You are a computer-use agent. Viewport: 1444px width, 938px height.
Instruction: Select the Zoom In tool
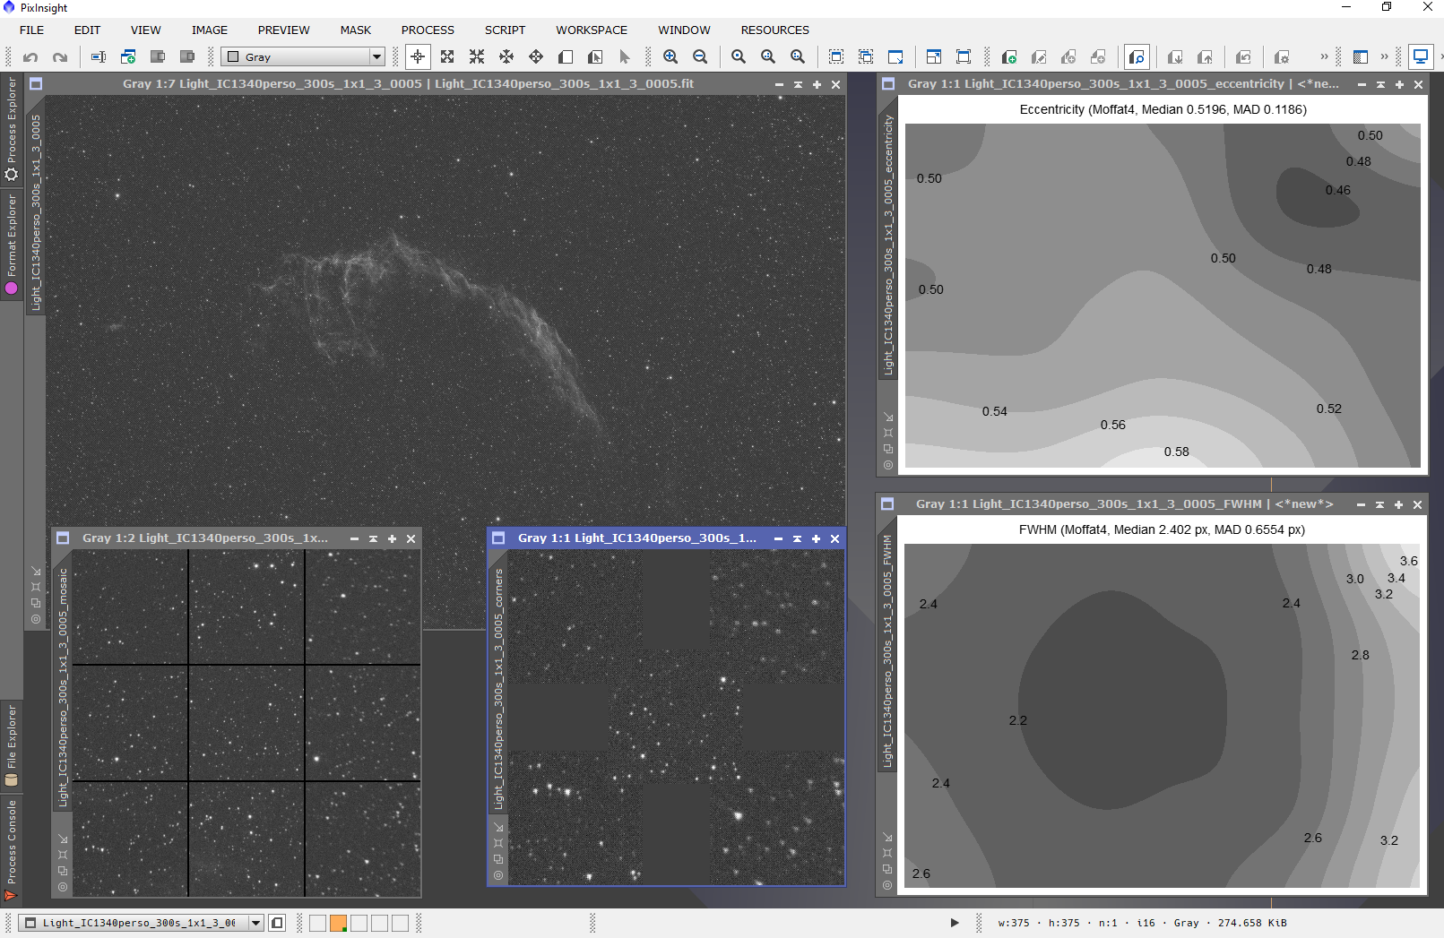(669, 56)
